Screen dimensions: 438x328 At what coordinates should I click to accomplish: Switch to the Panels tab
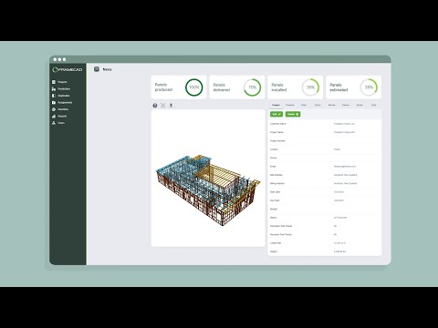pyautogui.click(x=346, y=105)
